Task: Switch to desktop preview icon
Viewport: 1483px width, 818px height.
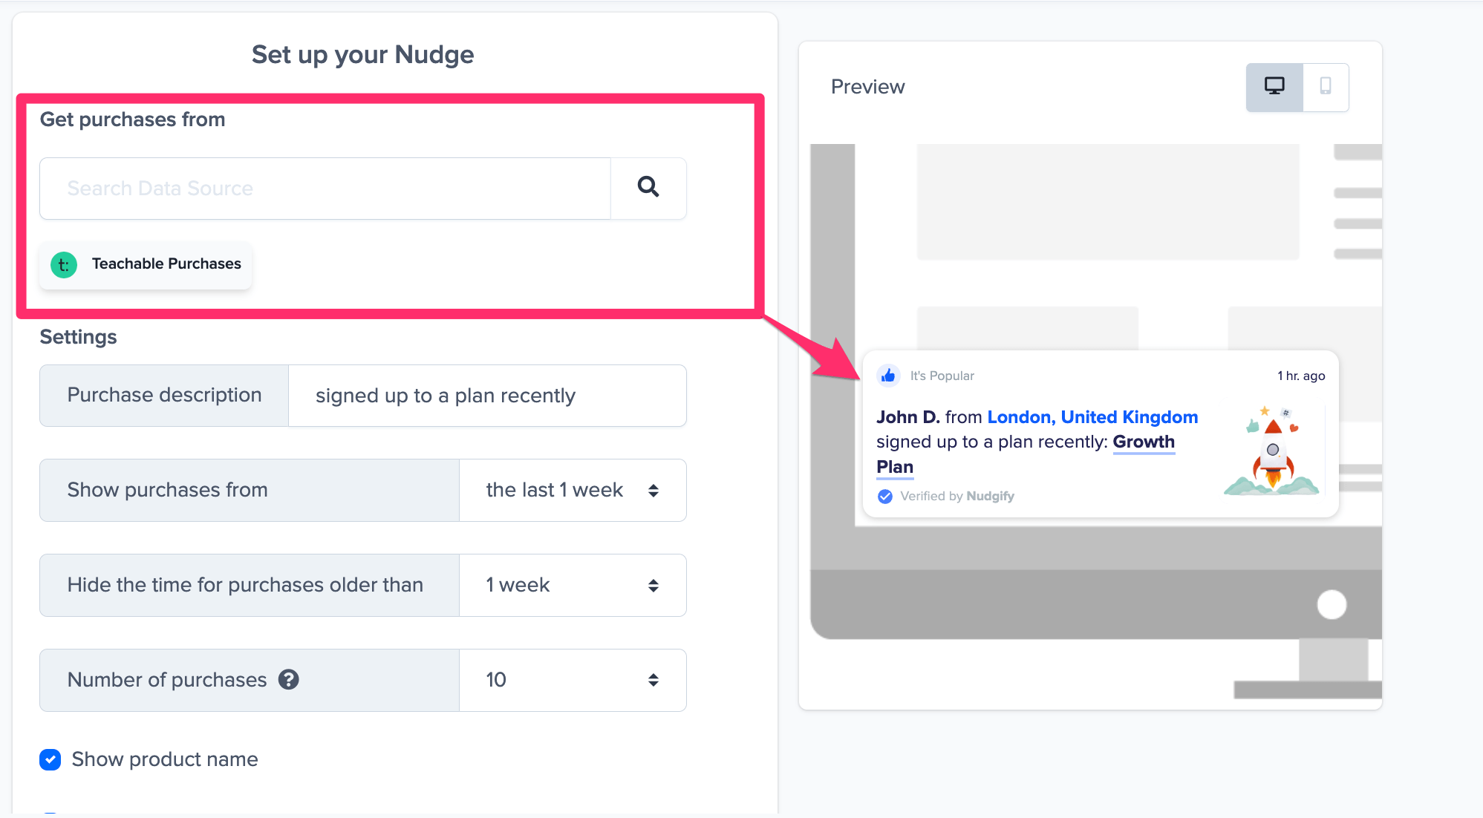Action: [1274, 87]
